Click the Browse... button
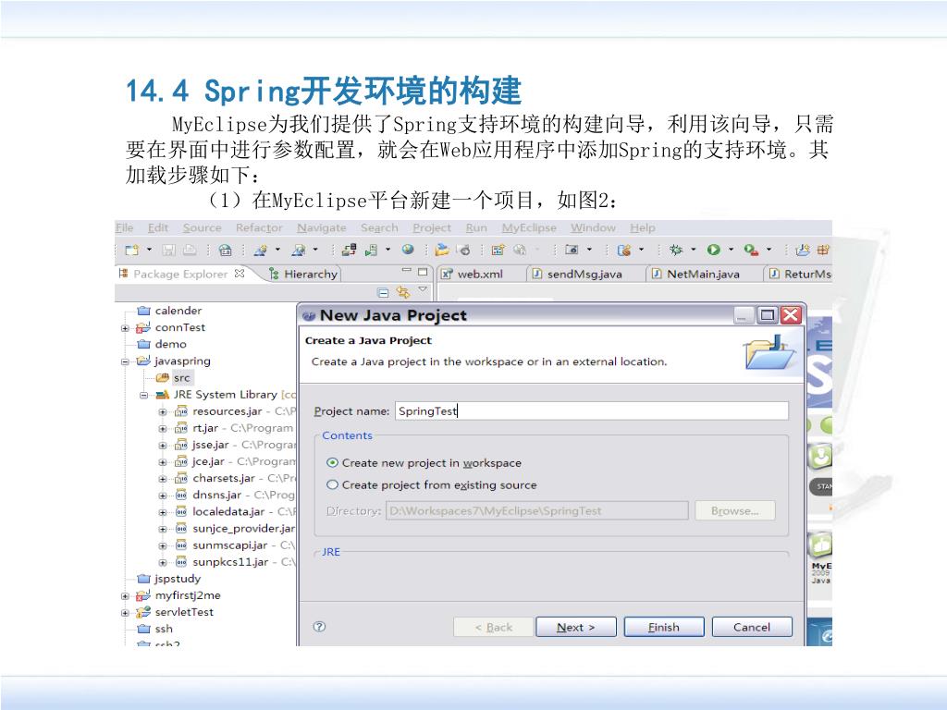Viewport: 947px width, 710px height. click(x=735, y=510)
